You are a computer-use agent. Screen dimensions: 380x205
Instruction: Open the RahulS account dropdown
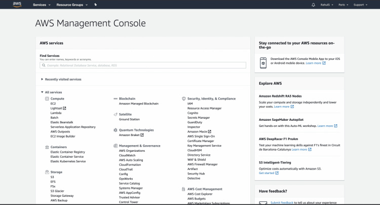coord(326,5)
